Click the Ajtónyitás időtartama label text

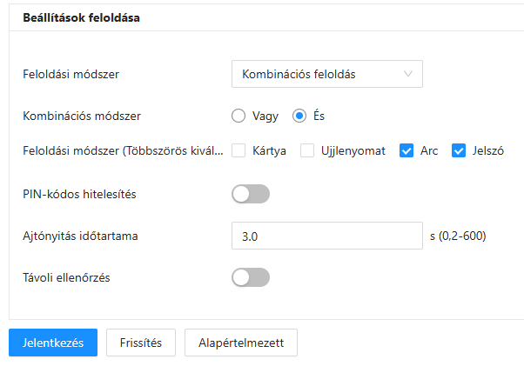[81, 236]
